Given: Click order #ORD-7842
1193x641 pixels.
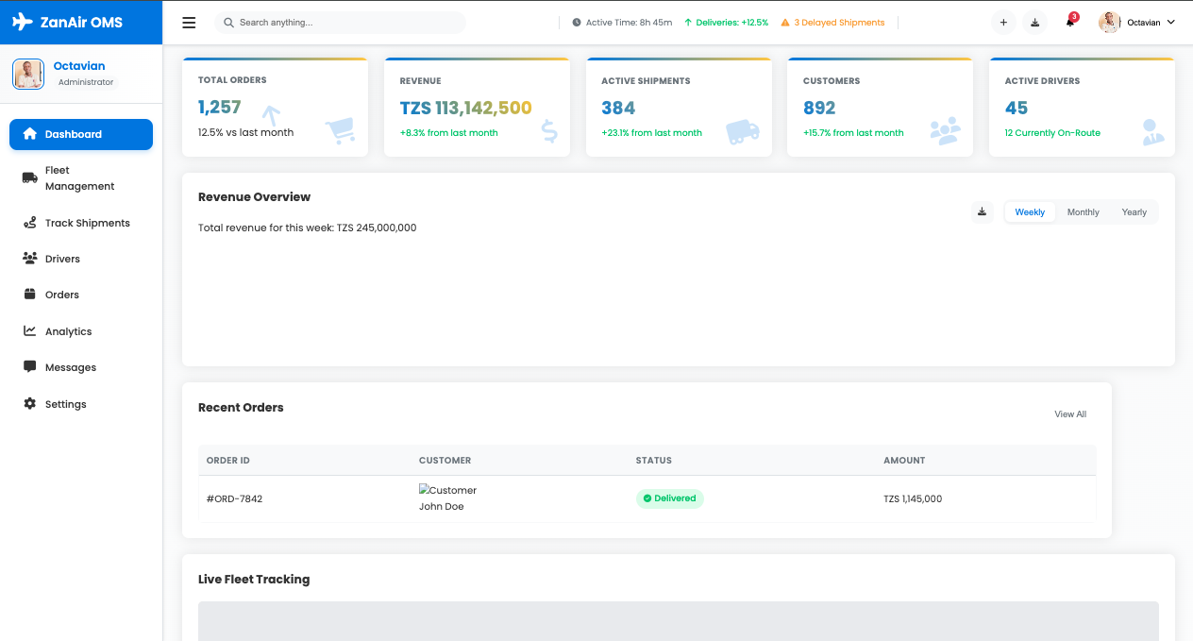Looking at the screenshot, I should [x=234, y=498].
